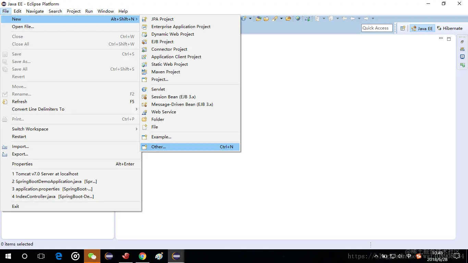This screenshot has height=263, width=468.
Task: Open the Window menu
Action: click(x=106, y=11)
